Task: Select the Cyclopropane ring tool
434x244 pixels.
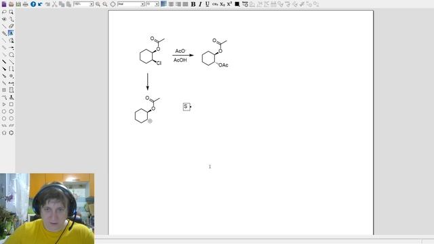Action: (x=4, y=104)
